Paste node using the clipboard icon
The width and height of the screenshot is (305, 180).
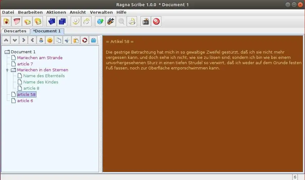coord(76,40)
